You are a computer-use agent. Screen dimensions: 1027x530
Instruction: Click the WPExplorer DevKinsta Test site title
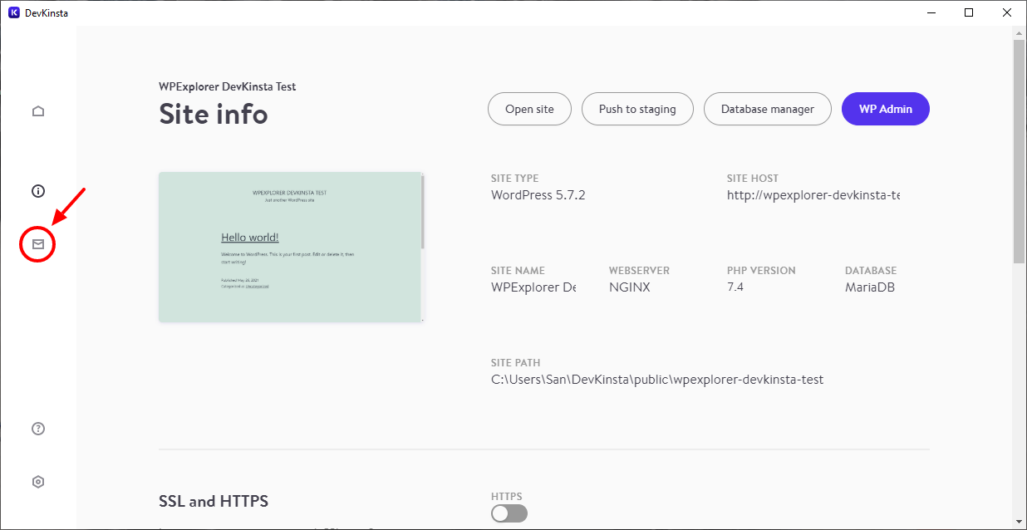228,86
